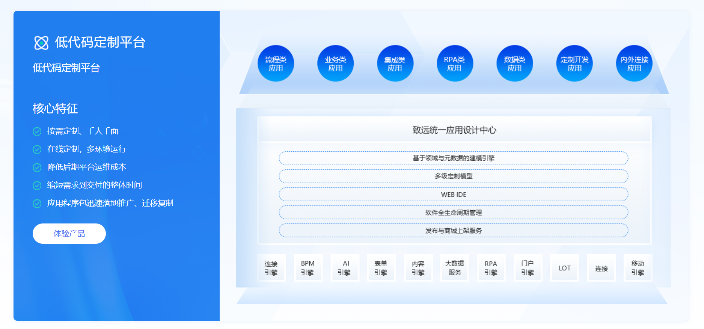Click the text 缩短需求到交付的整体时间
704x329 pixels.
pos(95,185)
